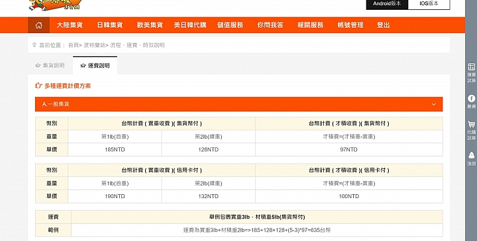Click header 台幣計費 ( 才積收費 )( 信用卡付 )

point(349,170)
